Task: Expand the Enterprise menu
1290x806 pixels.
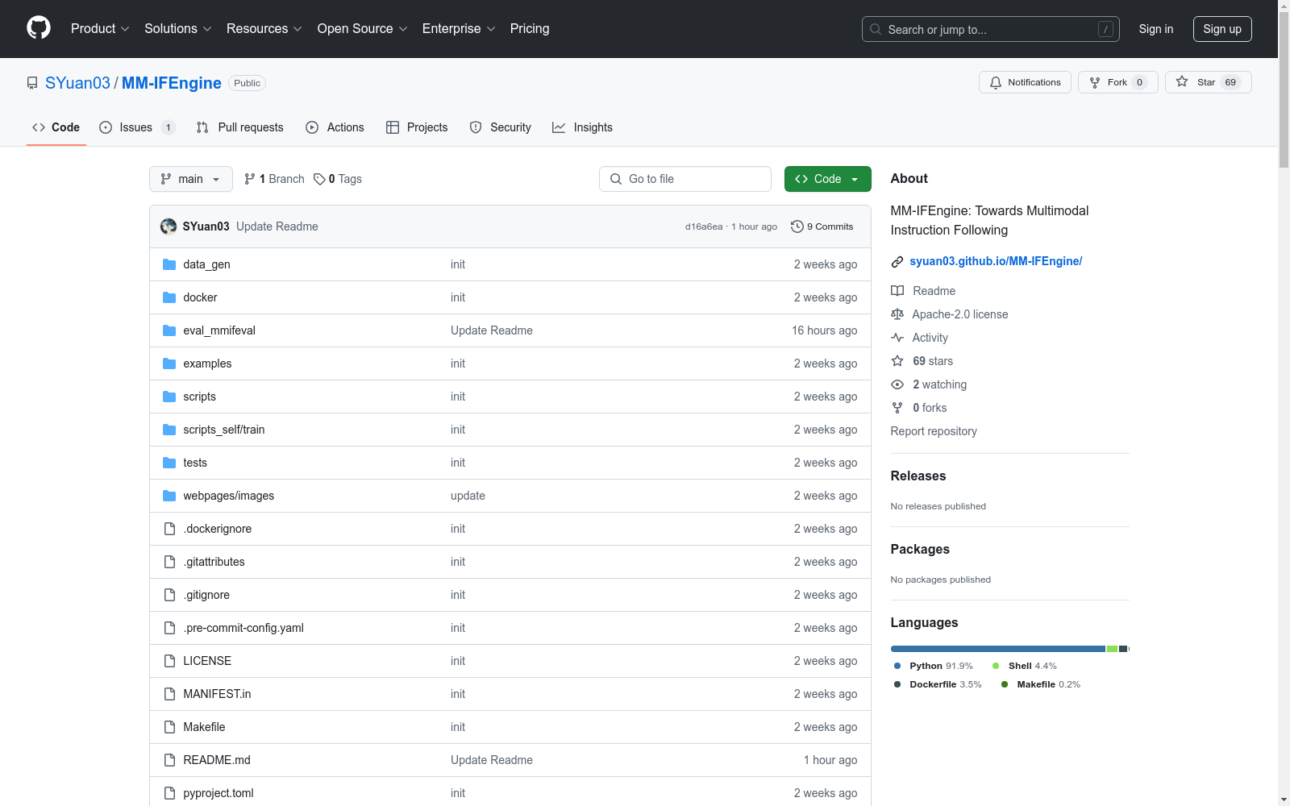Action: pyautogui.click(x=459, y=29)
